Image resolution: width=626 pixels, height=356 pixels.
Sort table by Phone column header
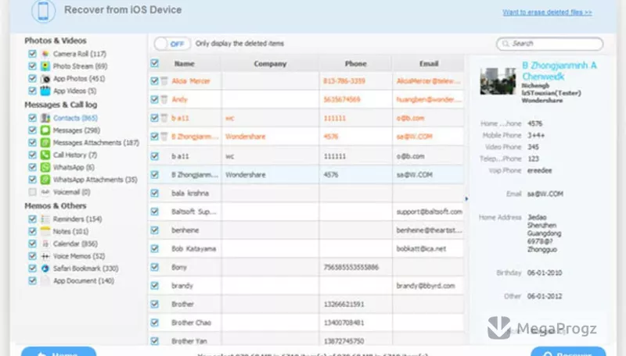pyautogui.click(x=355, y=63)
